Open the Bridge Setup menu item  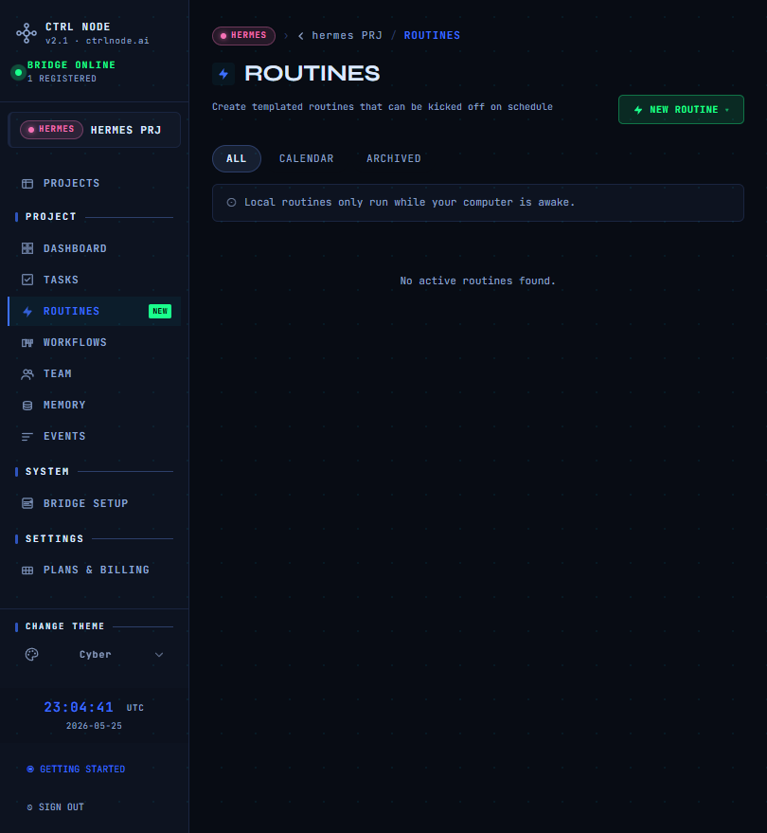coord(95,503)
